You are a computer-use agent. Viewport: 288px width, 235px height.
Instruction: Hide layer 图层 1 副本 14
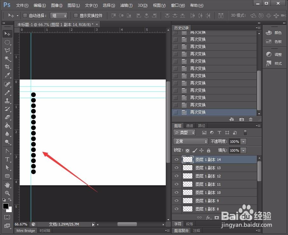(x=177, y=159)
